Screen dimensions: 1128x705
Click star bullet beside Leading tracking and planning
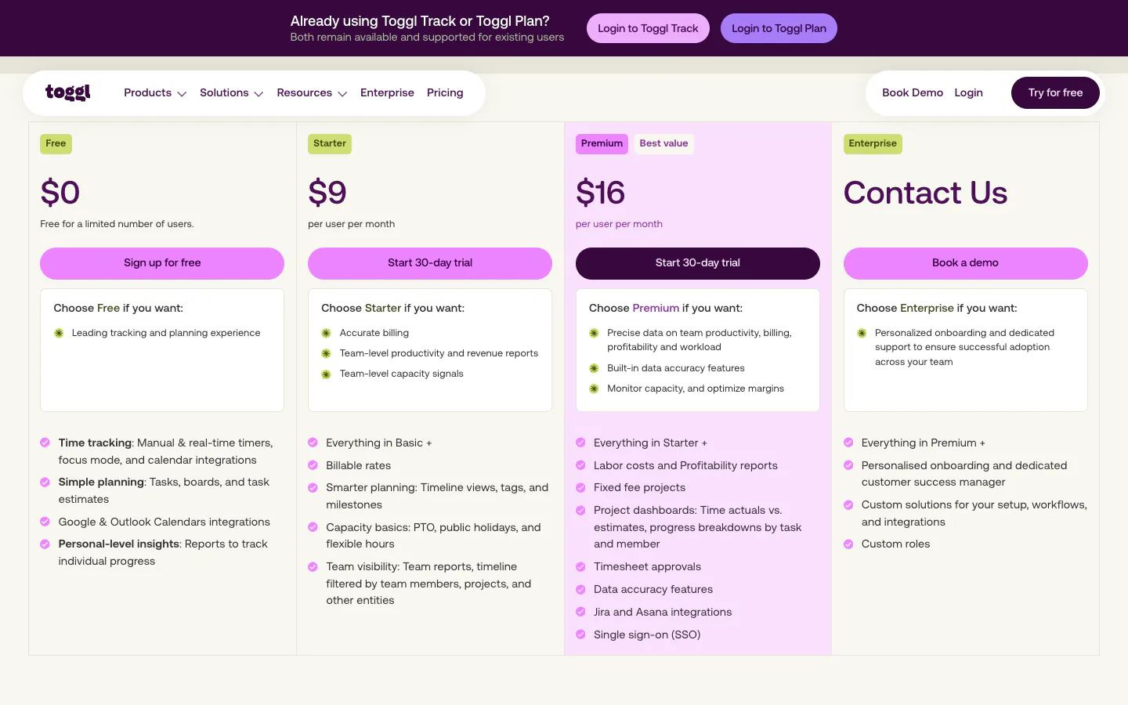(59, 333)
